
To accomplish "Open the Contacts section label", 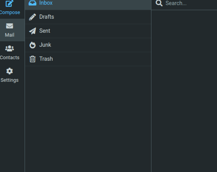I will [10, 58].
